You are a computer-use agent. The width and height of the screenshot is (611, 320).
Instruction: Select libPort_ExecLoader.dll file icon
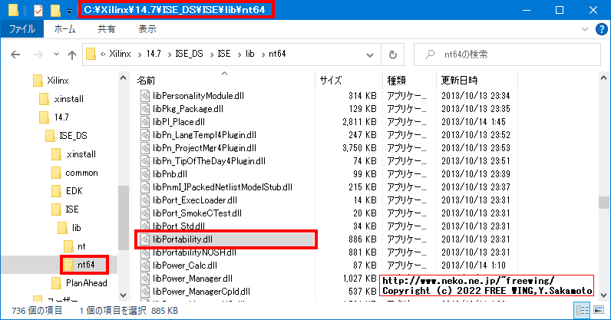pos(145,200)
